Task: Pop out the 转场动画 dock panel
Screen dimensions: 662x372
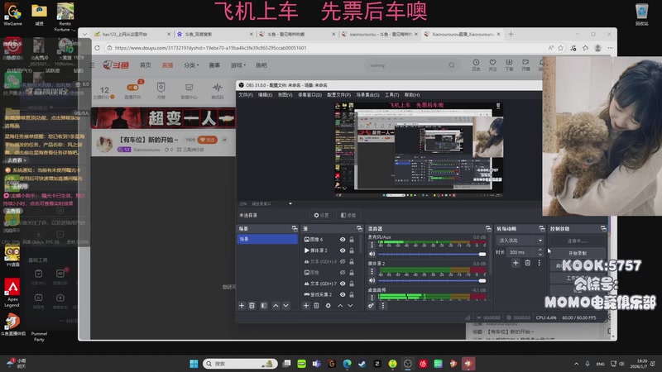Action: click(x=542, y=228)
